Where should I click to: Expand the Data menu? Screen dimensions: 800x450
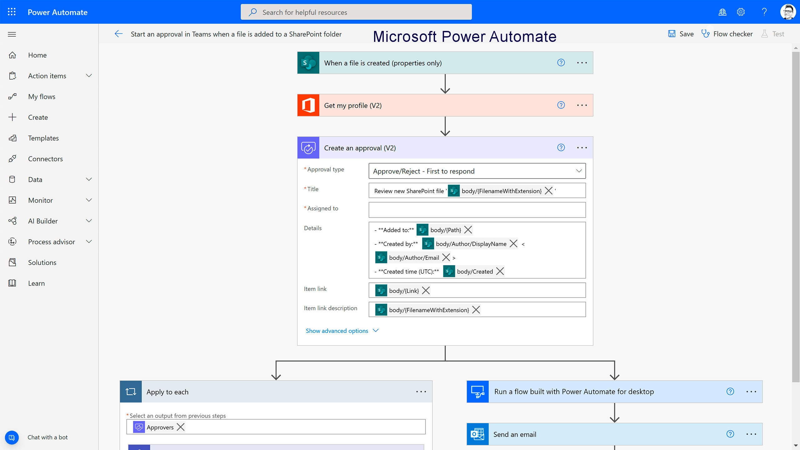(89, 179)
